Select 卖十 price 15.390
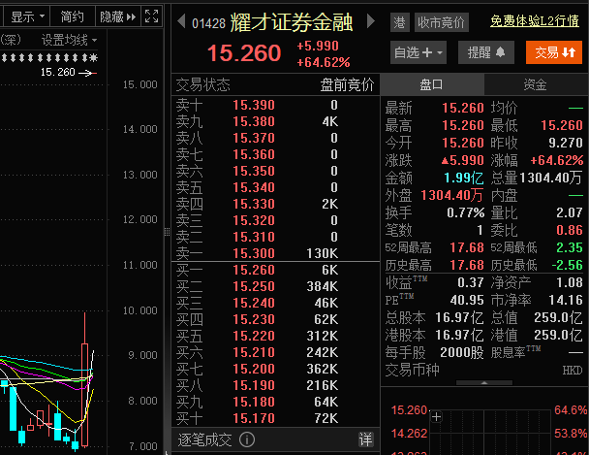The height and width of the screenshot is (455, 589). point(254,105)
